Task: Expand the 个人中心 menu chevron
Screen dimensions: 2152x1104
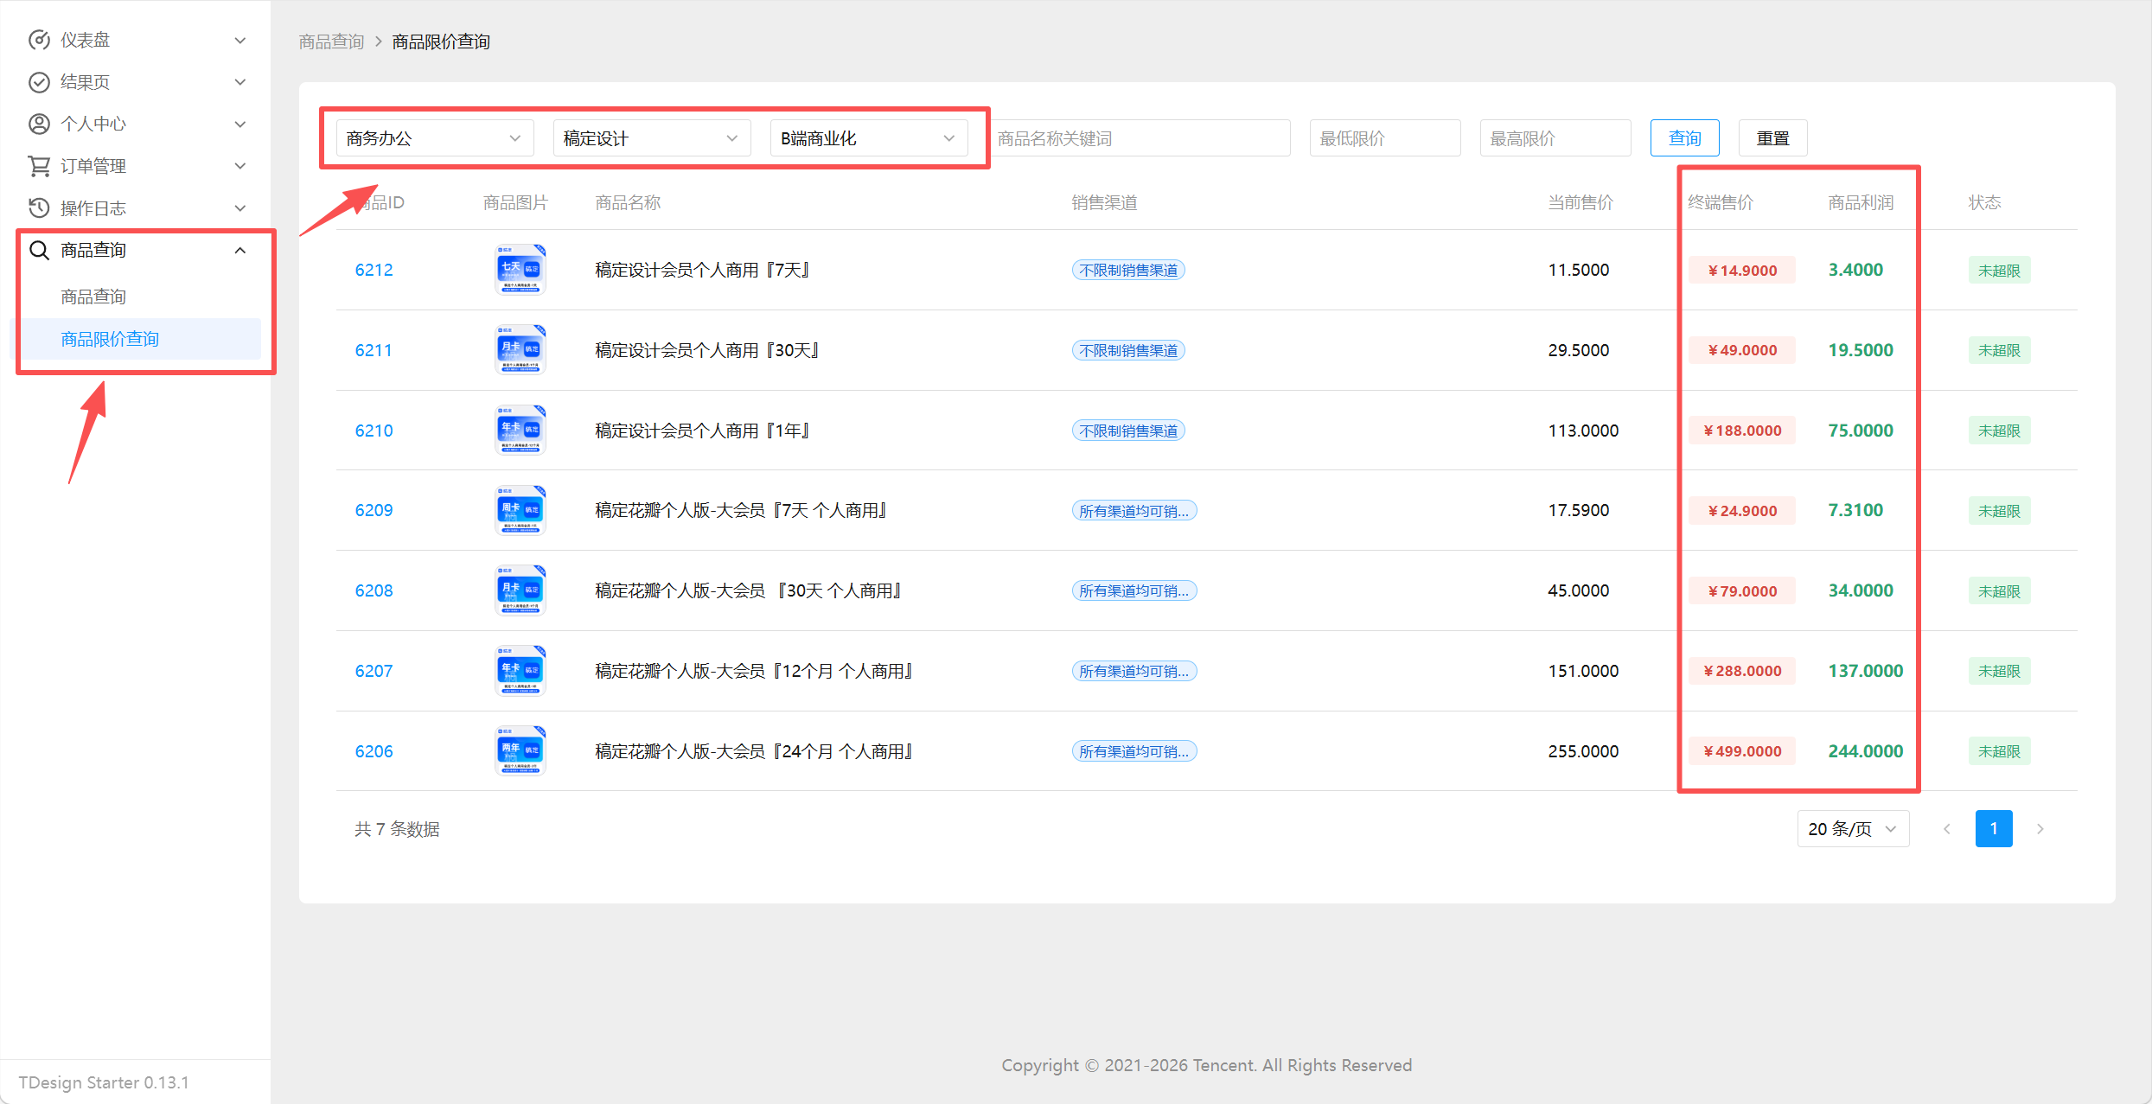Action: tap(240, 124)
